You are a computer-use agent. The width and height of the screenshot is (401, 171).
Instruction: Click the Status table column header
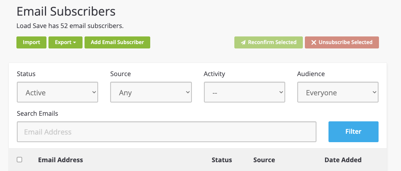coord(222,160)
